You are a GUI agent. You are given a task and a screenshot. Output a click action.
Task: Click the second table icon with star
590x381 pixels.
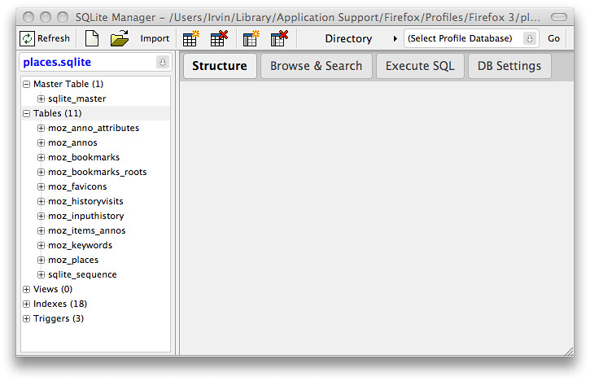[x=251, y=38]
